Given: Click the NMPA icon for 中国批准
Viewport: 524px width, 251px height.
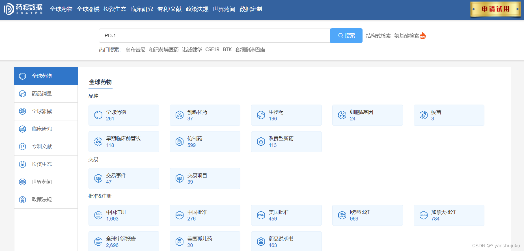Looking at the screenshot, I should click(x=180, y=215).
